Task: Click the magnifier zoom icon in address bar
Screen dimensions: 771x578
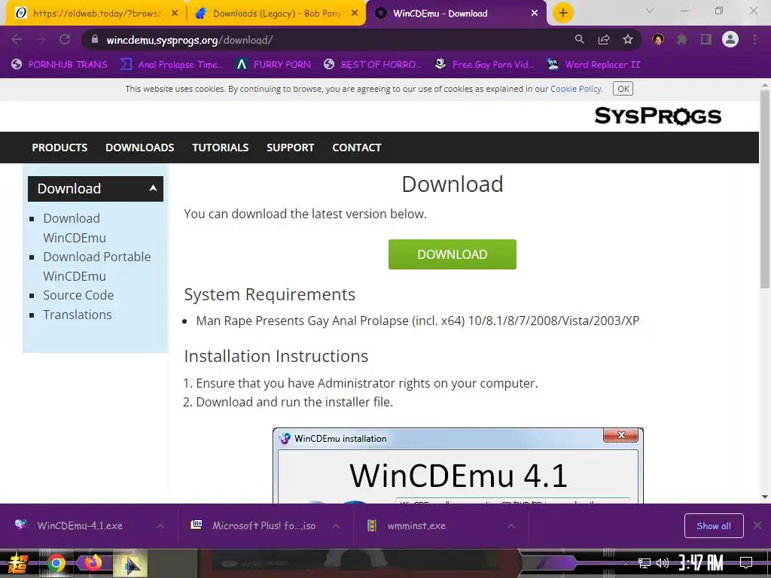Action: coord(579,39)
